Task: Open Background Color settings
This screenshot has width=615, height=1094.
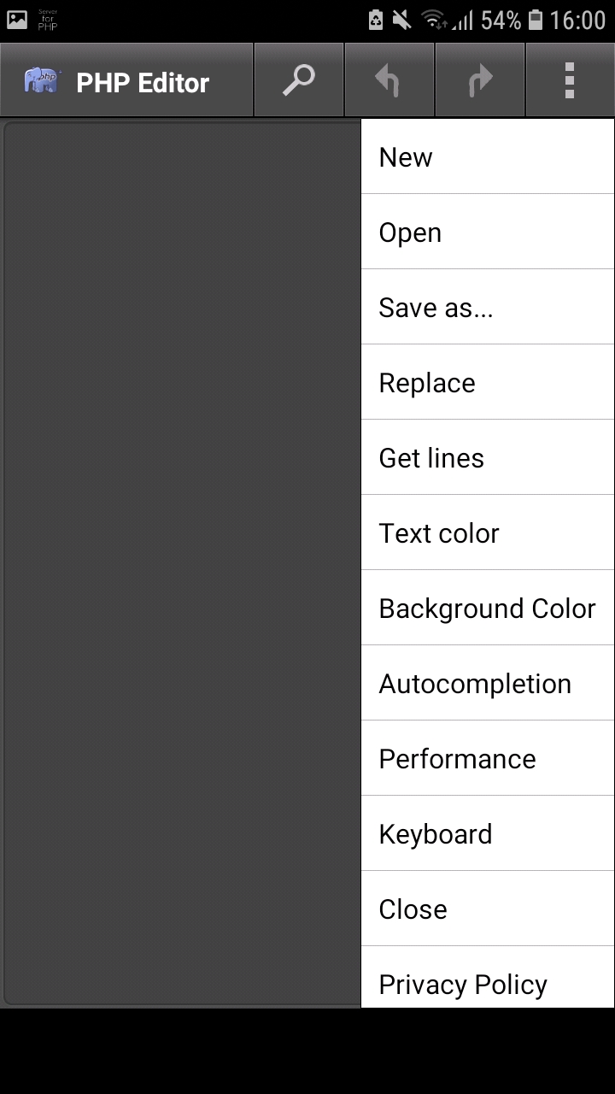Action: pos(487,608)
